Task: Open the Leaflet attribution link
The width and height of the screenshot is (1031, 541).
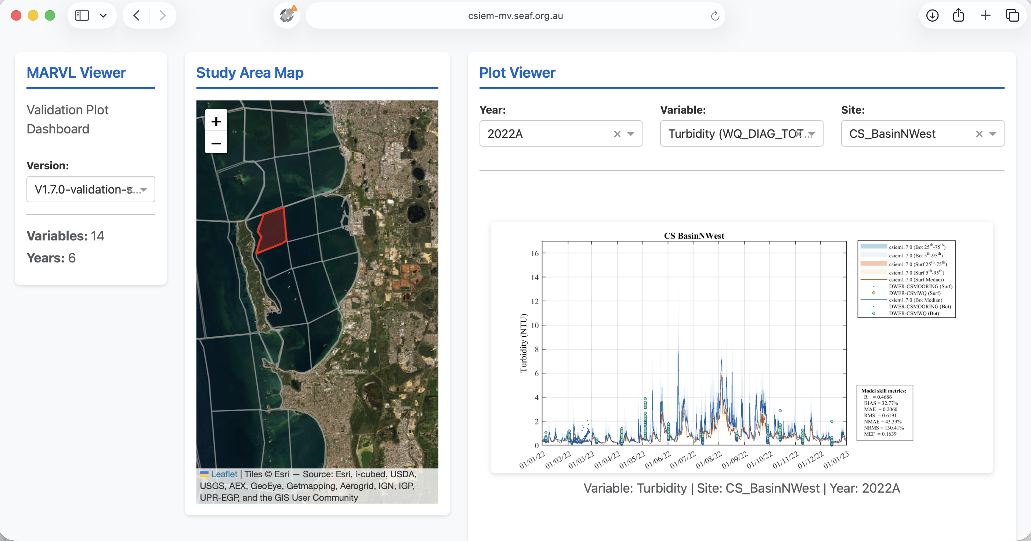Action: pyautogui.click(x=224, y=474)
